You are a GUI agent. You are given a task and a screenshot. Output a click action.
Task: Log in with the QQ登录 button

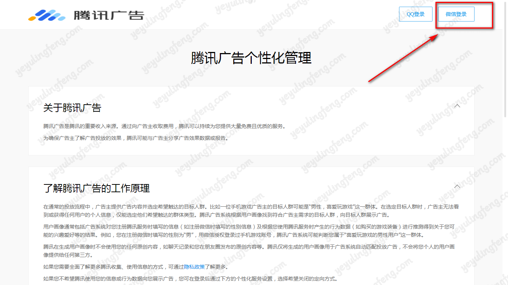pos(415,14)
